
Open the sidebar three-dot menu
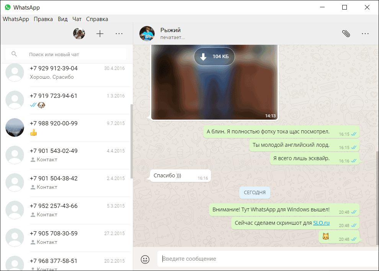point(119,34)
